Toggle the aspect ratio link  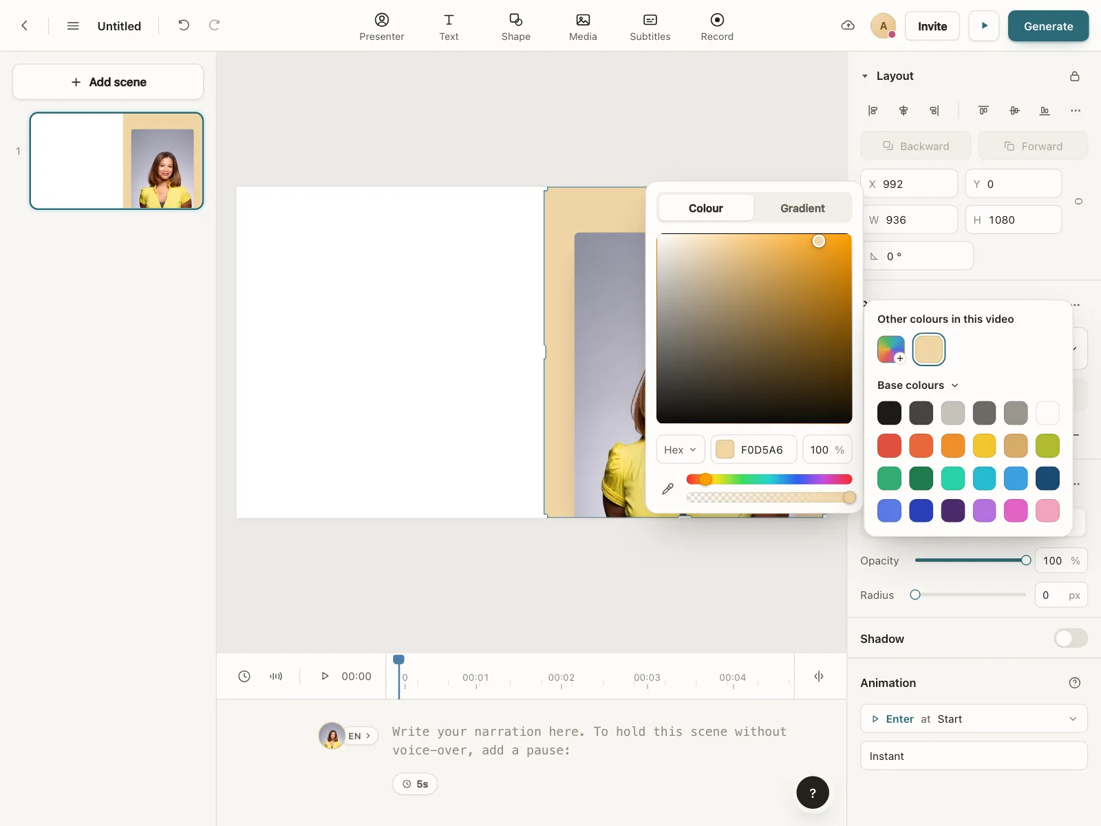coord(1078,202)
